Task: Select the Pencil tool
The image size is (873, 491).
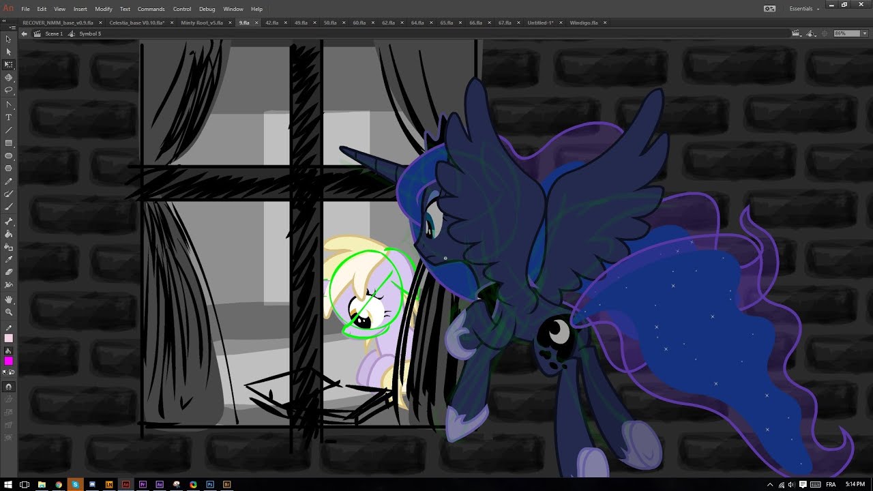Action: click(x=8, y=181)
